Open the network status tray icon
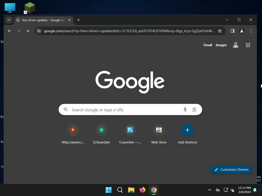The width and height of the screenshot is (262, 196). (226, 190)
